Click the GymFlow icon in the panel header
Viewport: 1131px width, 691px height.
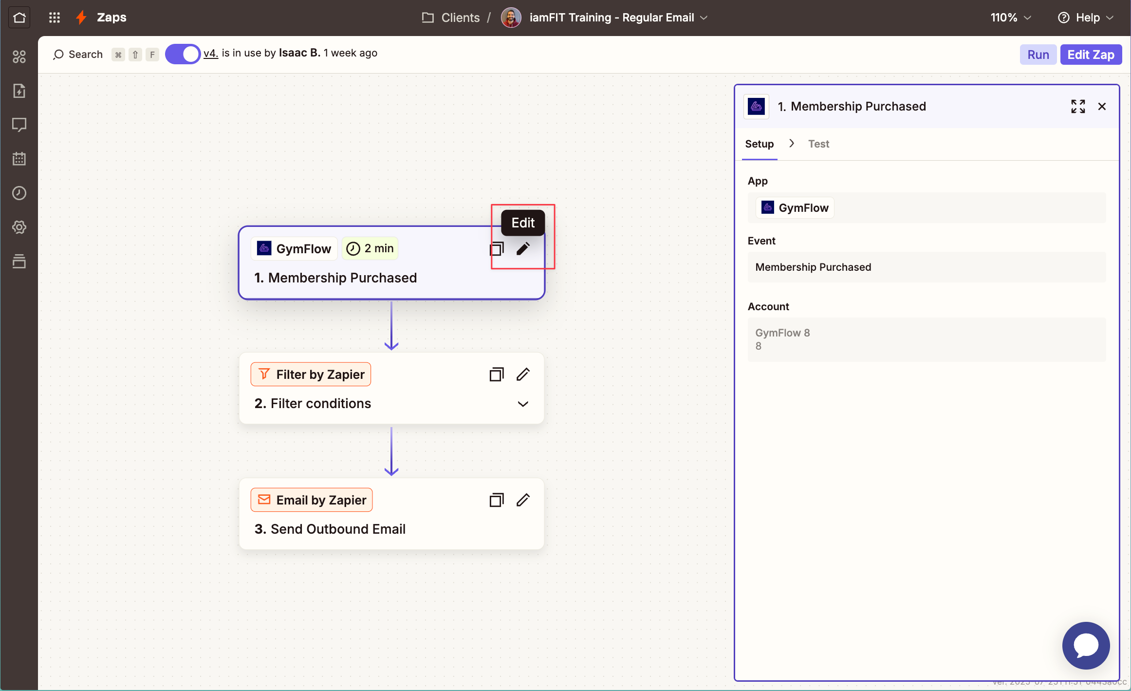click(757, 106)
